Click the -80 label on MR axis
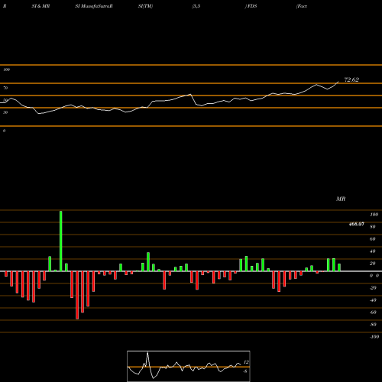The height and width of the screenshot is (382, 382). [x=373, y=325]
